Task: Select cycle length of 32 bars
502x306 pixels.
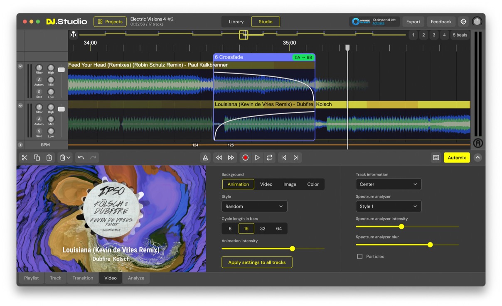Action: 262,228
